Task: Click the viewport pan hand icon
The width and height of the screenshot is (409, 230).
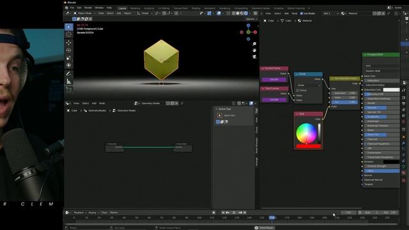Action: point(254,50)
